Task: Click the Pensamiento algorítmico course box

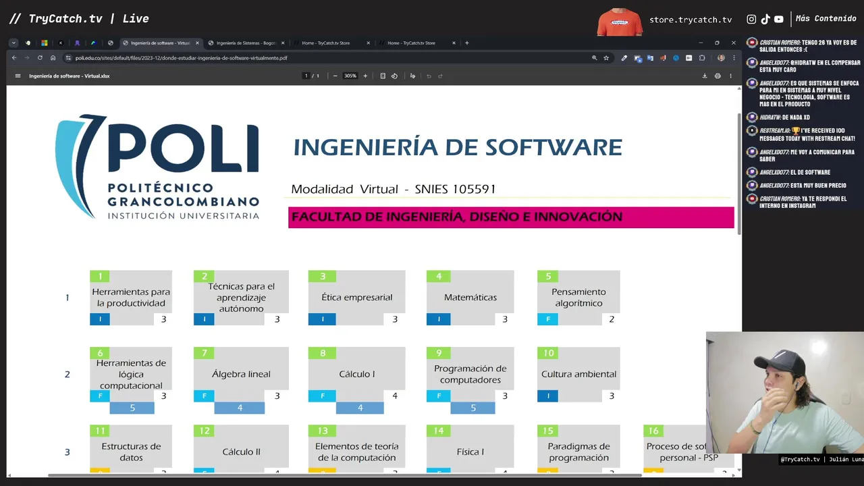Action: coord(578,298)
